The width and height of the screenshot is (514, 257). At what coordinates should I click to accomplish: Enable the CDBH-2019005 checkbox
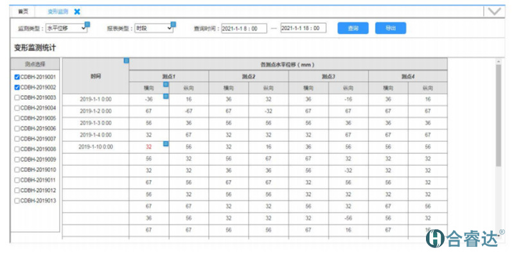17,118
